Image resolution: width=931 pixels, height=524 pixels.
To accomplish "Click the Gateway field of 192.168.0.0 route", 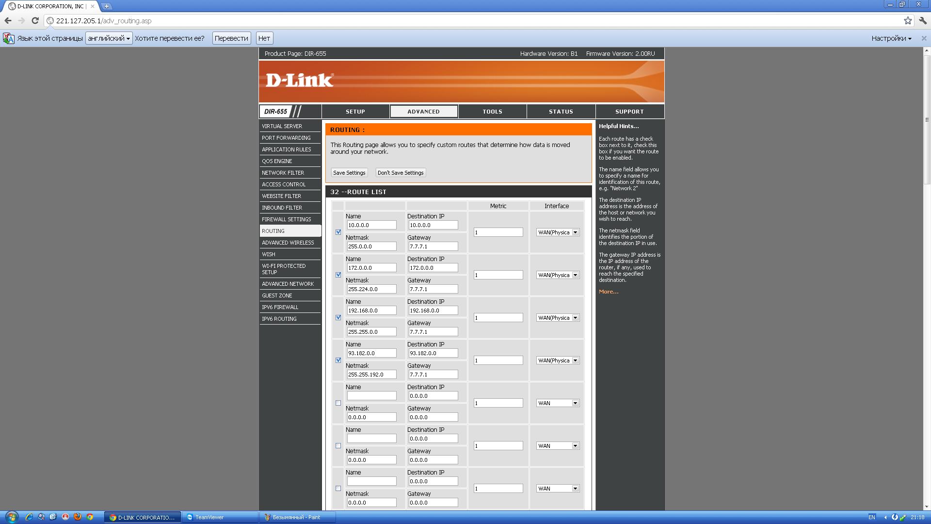I will point(433,332).
